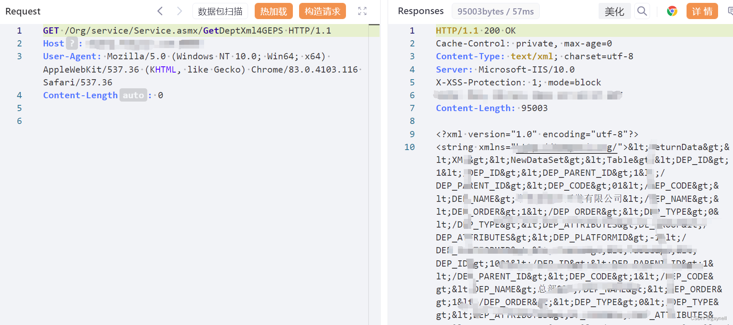Click the xml version declaration line
The image size is (733, 325).
pyautogui.click(x=537, y=134)
